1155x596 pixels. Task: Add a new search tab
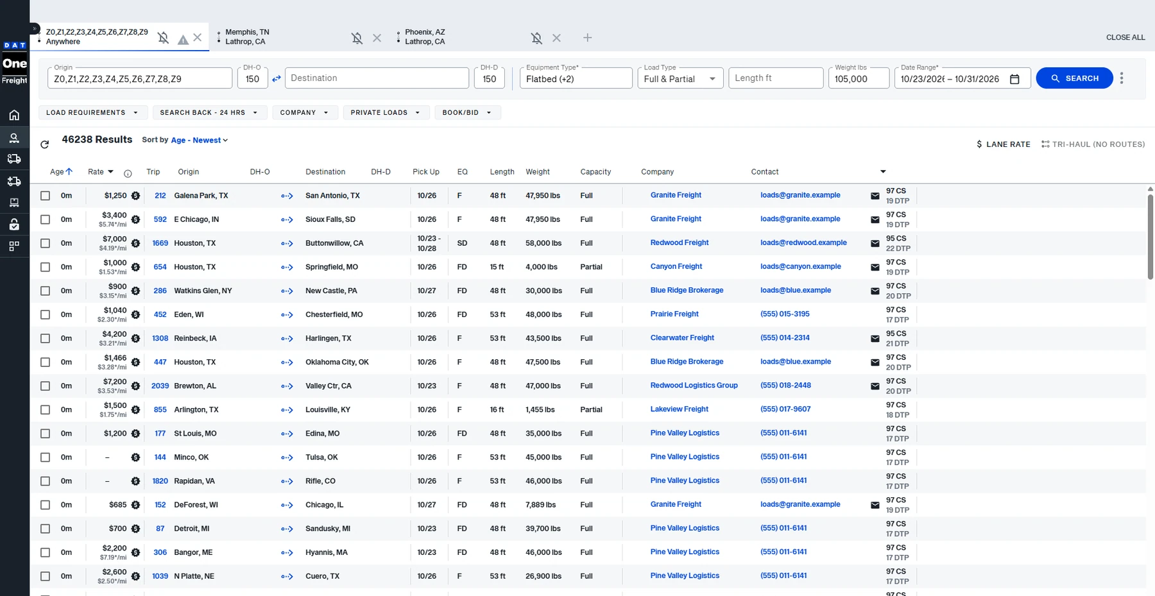point(587,38)
